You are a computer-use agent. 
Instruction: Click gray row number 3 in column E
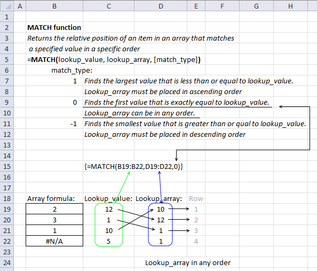tap(196, 230)
